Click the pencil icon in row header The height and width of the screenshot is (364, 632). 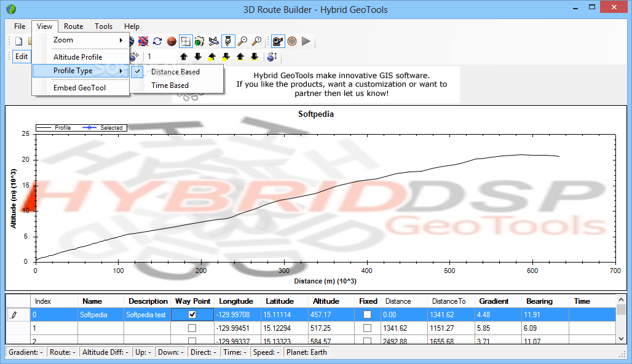14,315
